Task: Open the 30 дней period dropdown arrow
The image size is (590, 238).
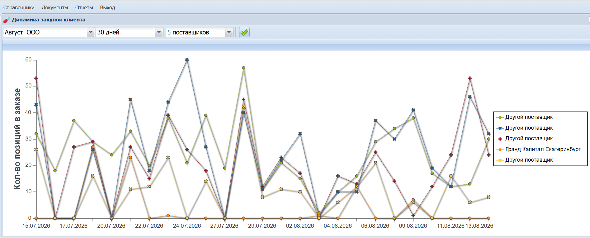Action: [x=159, y=32]
